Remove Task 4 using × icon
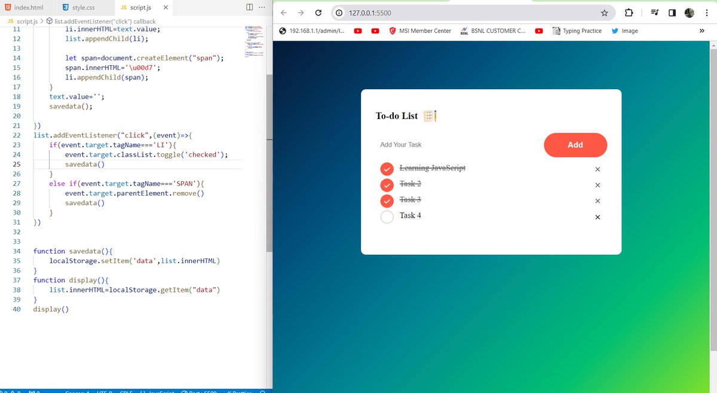Screen dimensions: 717x393 tap(597, 217)
